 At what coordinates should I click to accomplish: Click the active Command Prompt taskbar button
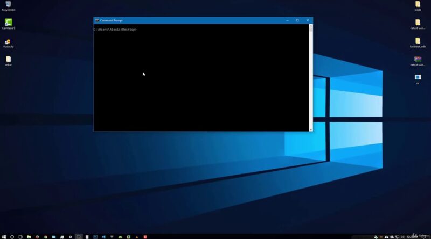tap(79, 237)
